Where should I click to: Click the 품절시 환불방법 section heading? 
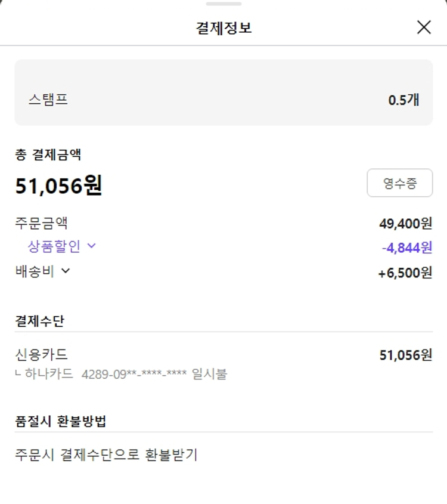click(x=60, y=420)
